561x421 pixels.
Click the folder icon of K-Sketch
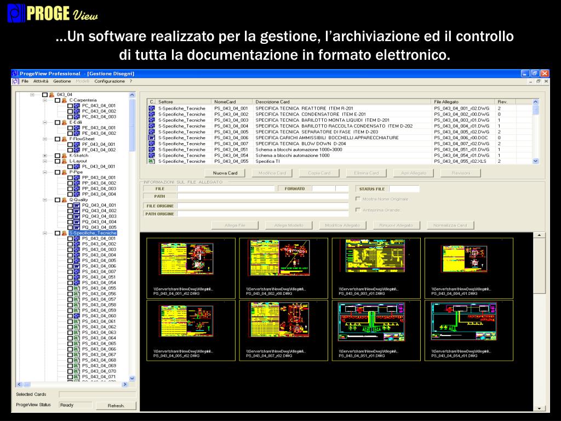coord(64,155)
